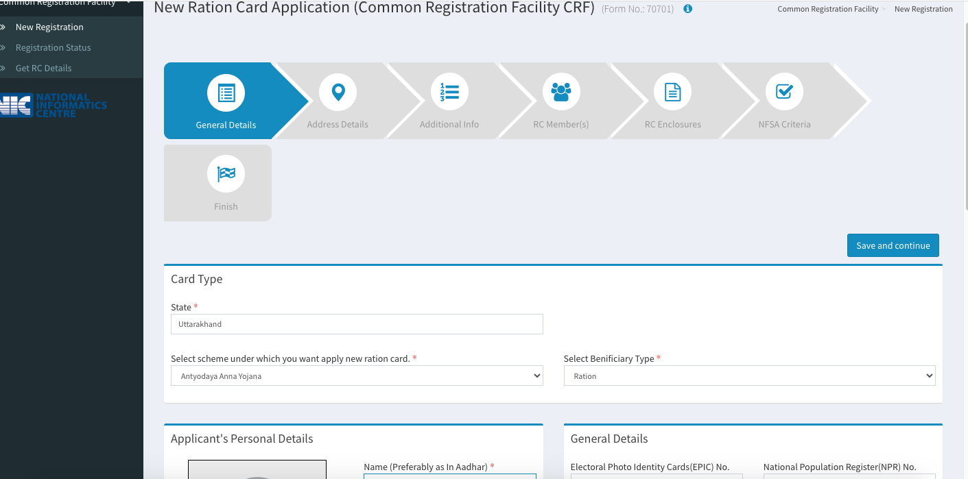Click the RC Member(s) people icon
Screen dimensions: 968x479
[x=561, y=93]
